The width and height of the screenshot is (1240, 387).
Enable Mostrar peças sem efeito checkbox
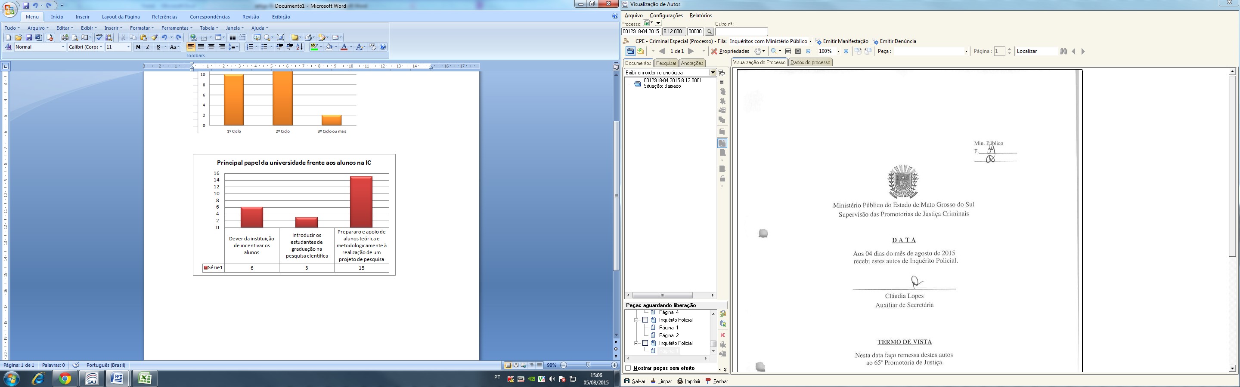click(628, 368)
